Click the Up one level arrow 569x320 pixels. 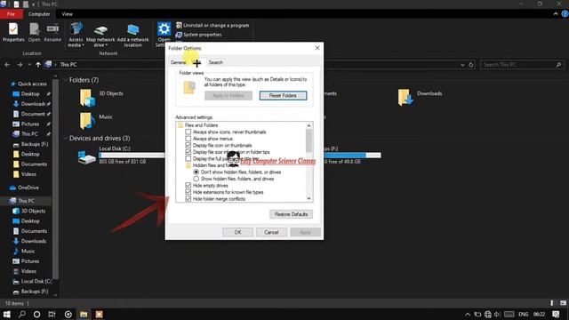coord(38,65)
